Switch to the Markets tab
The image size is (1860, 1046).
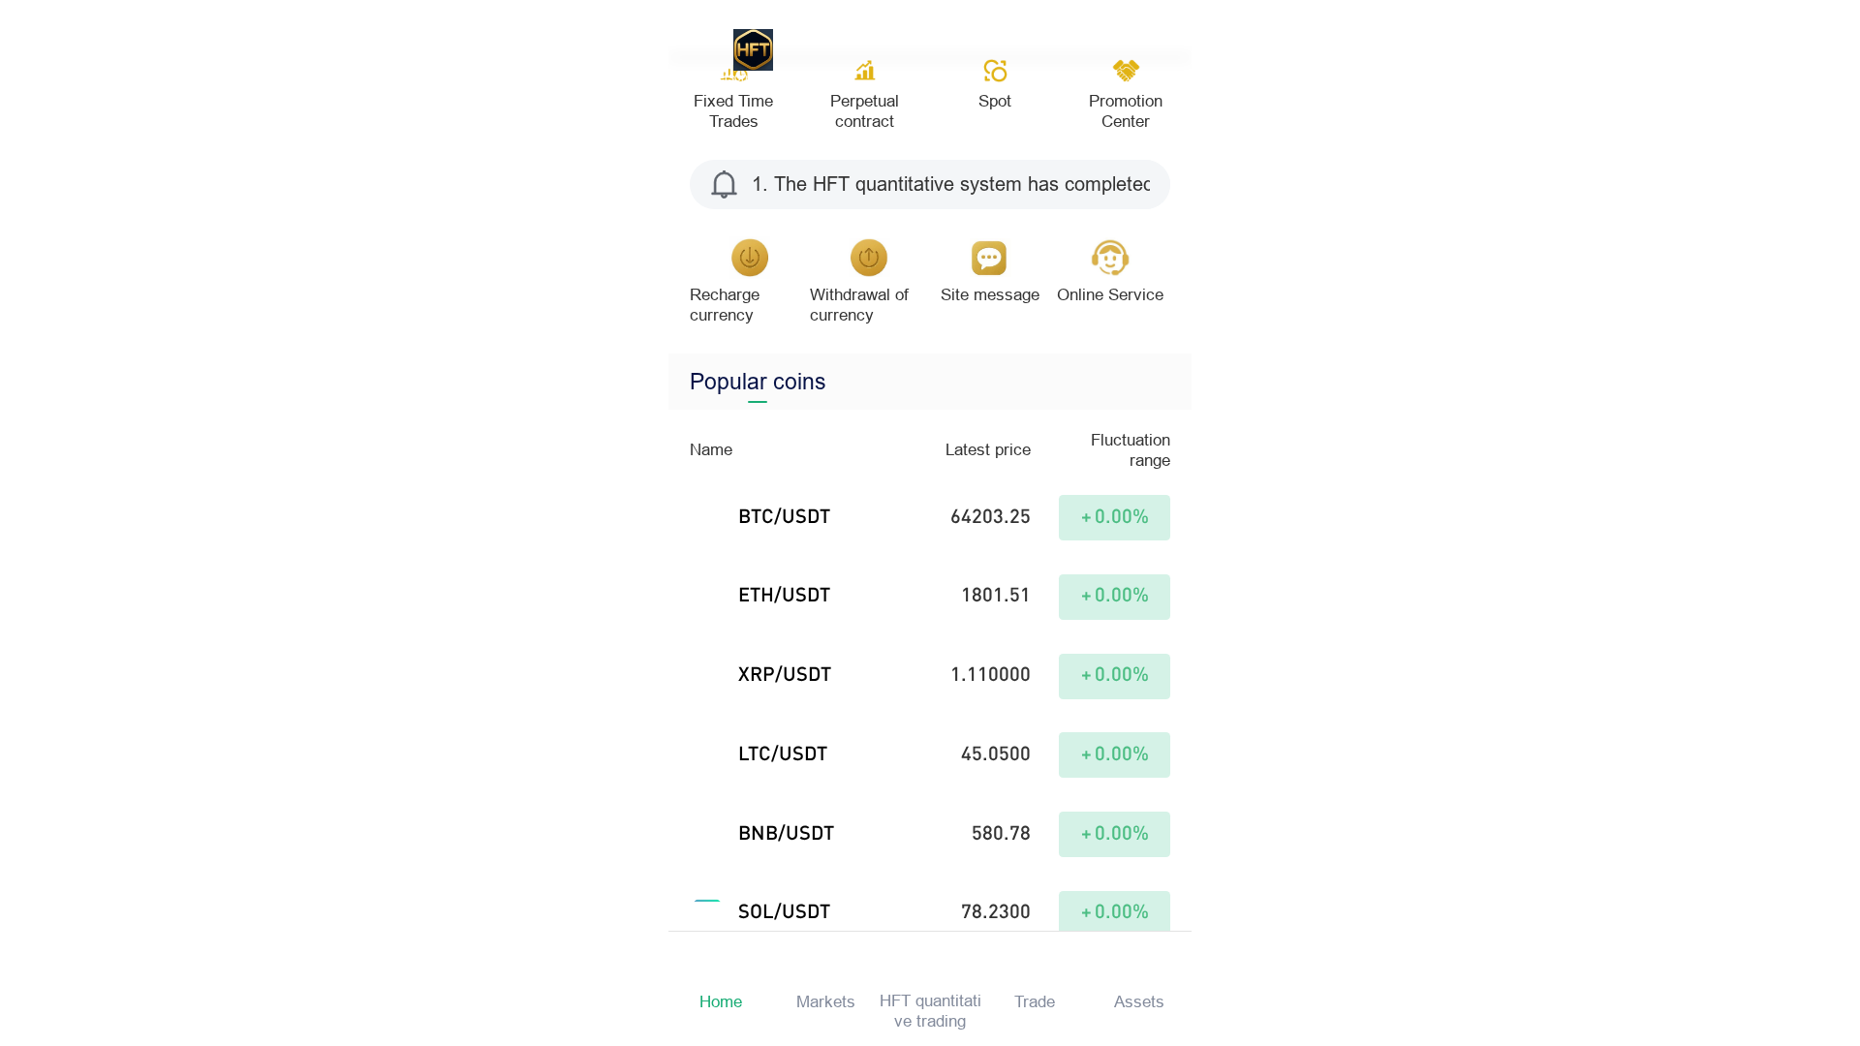pyautogui.click(x=825, y=1001)
